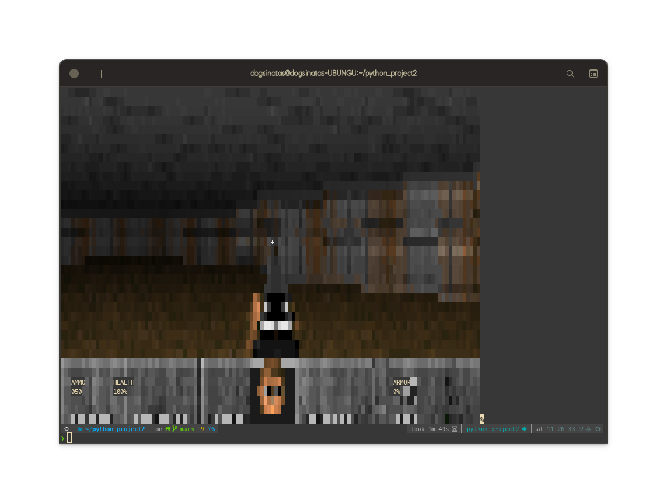Click the ARMOR 0% indicator in HUD
Viewport: 667px width, 503px height.
tap(401, 387)
